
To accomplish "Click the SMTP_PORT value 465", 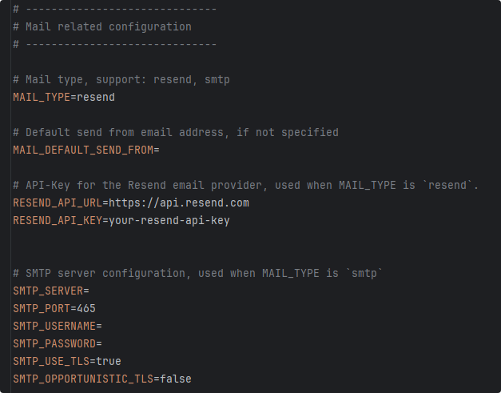I will (86, 308).
